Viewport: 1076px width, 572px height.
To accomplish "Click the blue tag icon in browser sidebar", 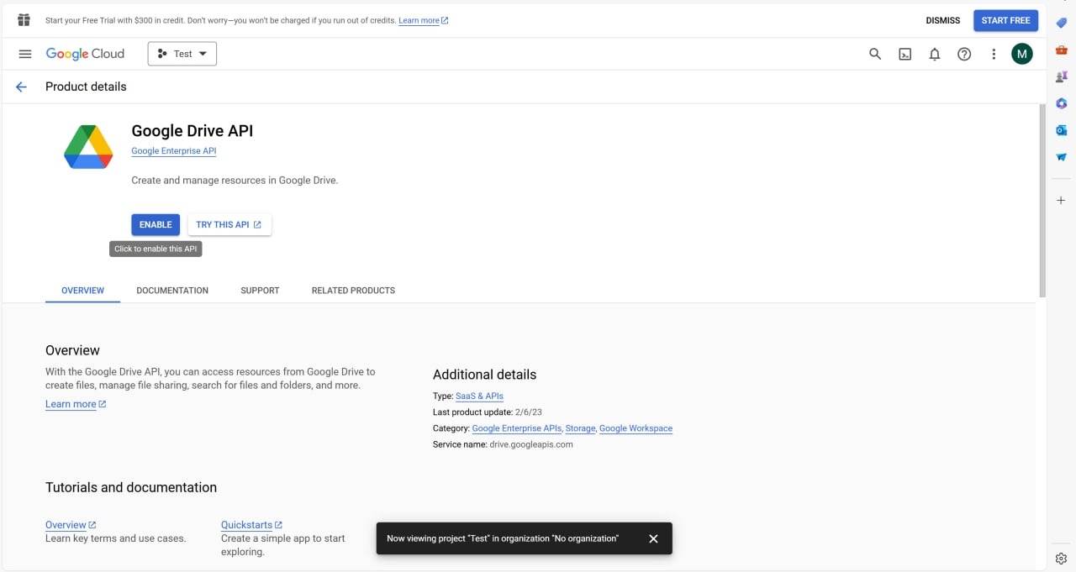I will [1061, 23].
